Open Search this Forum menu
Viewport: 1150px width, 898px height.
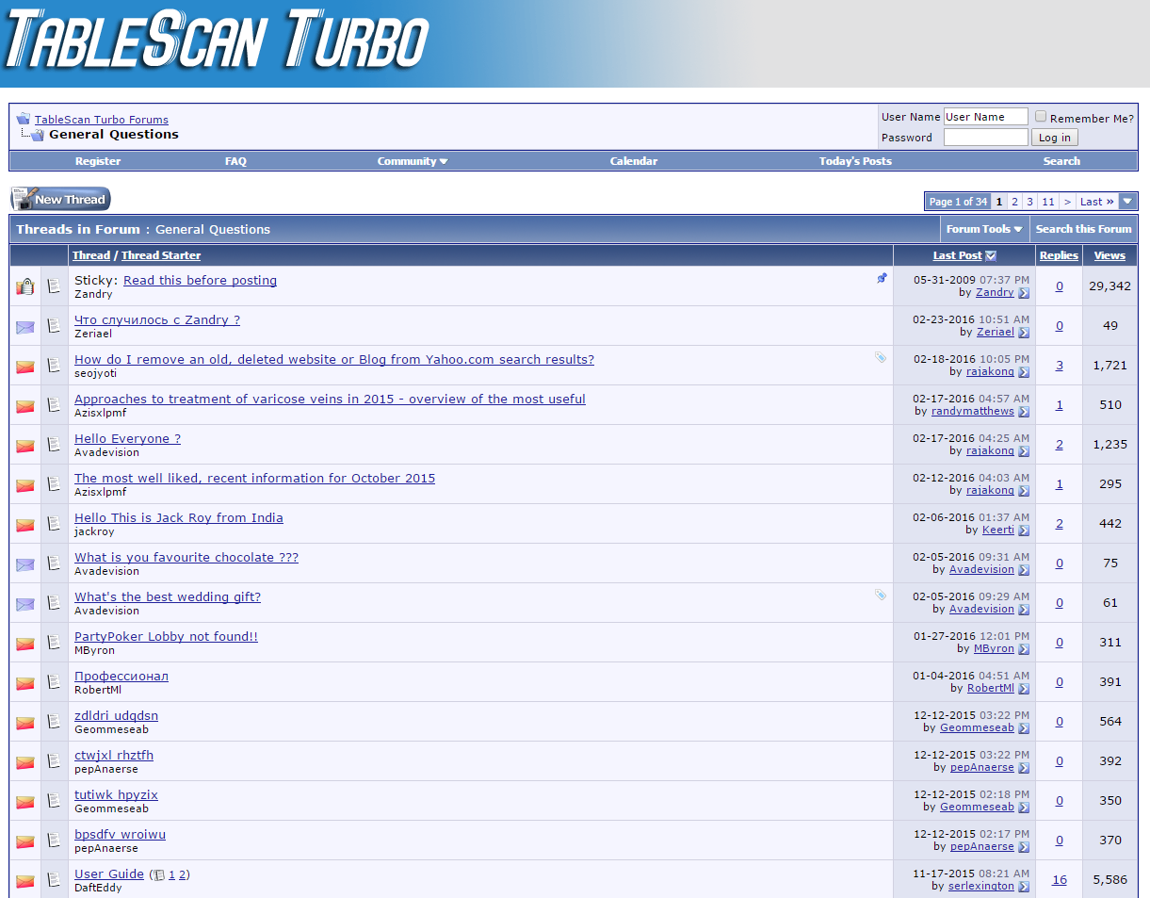[x=1083, y=229]
